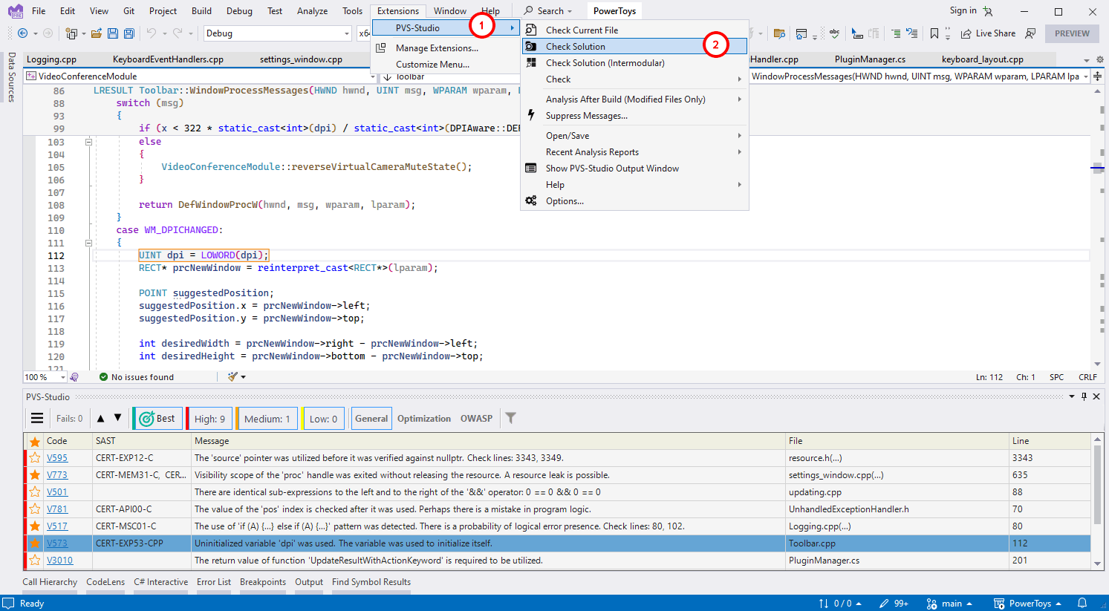
Task: Click the filter funnel icon in PVS-Studio panel
Action: pyautogui.click(x=511, y=418)
